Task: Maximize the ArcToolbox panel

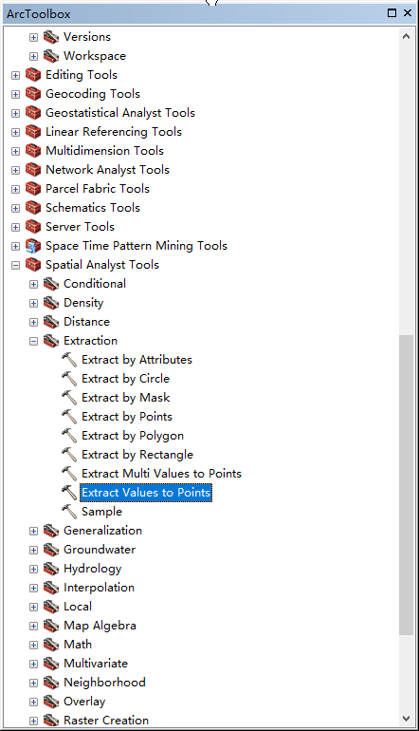Action: pos(392,13)
